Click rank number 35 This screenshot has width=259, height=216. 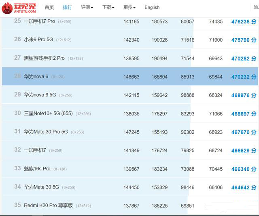(17, 205)
